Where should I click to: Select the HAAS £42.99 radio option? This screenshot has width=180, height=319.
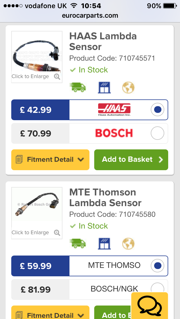click(x=157, y=110)
